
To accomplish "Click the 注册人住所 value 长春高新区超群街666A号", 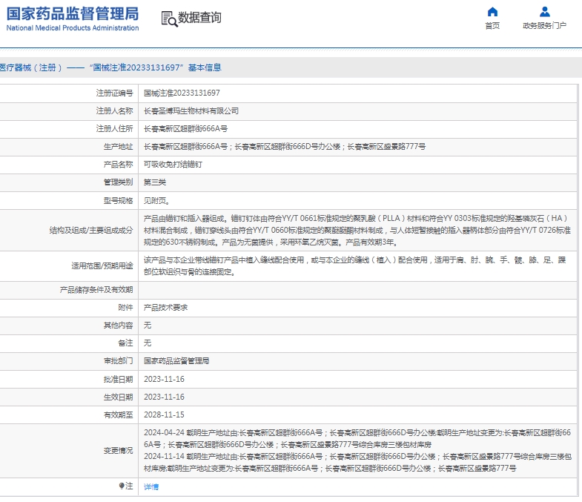I will coord(185,129).
